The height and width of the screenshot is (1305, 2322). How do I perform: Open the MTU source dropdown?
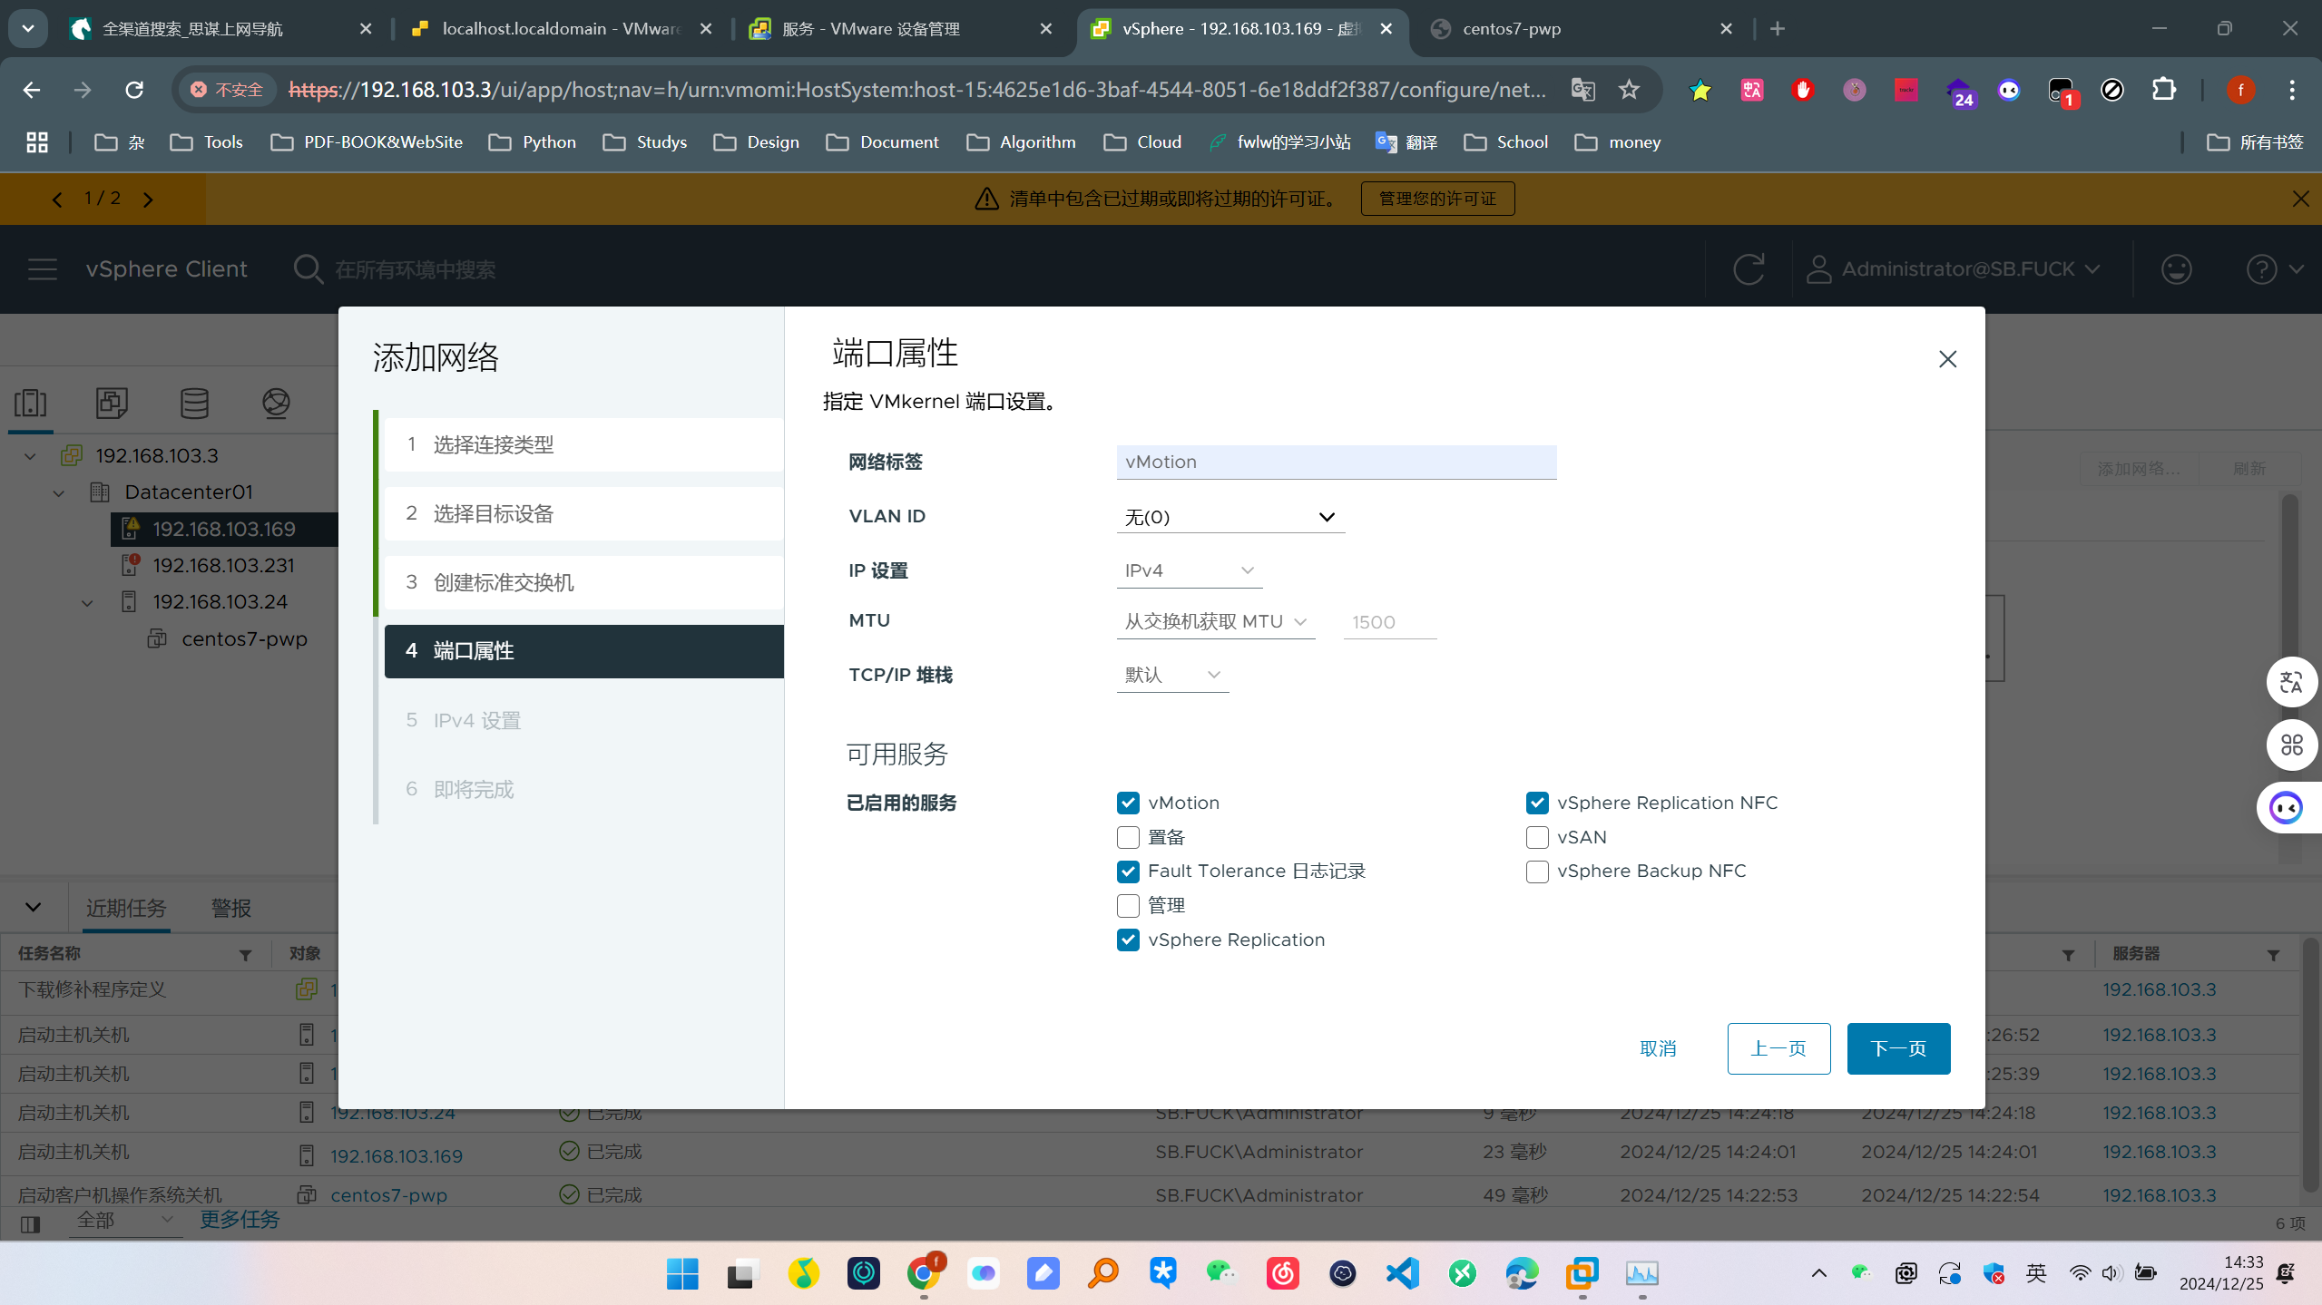(x=1215, y=622)
